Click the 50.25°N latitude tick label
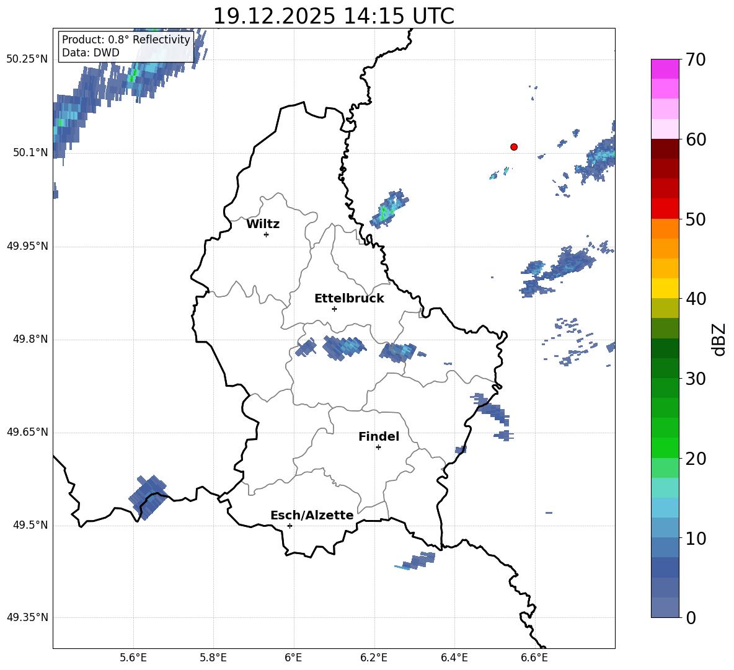 pos(27,60)
